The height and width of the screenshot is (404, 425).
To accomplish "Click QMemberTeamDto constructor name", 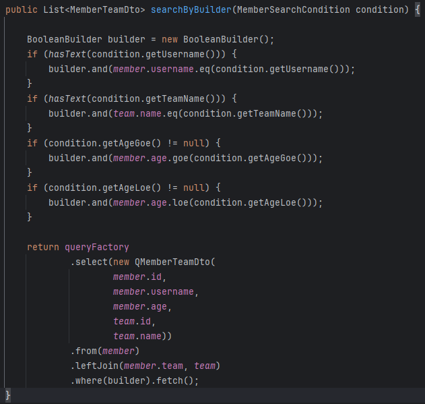I will 172,262.
